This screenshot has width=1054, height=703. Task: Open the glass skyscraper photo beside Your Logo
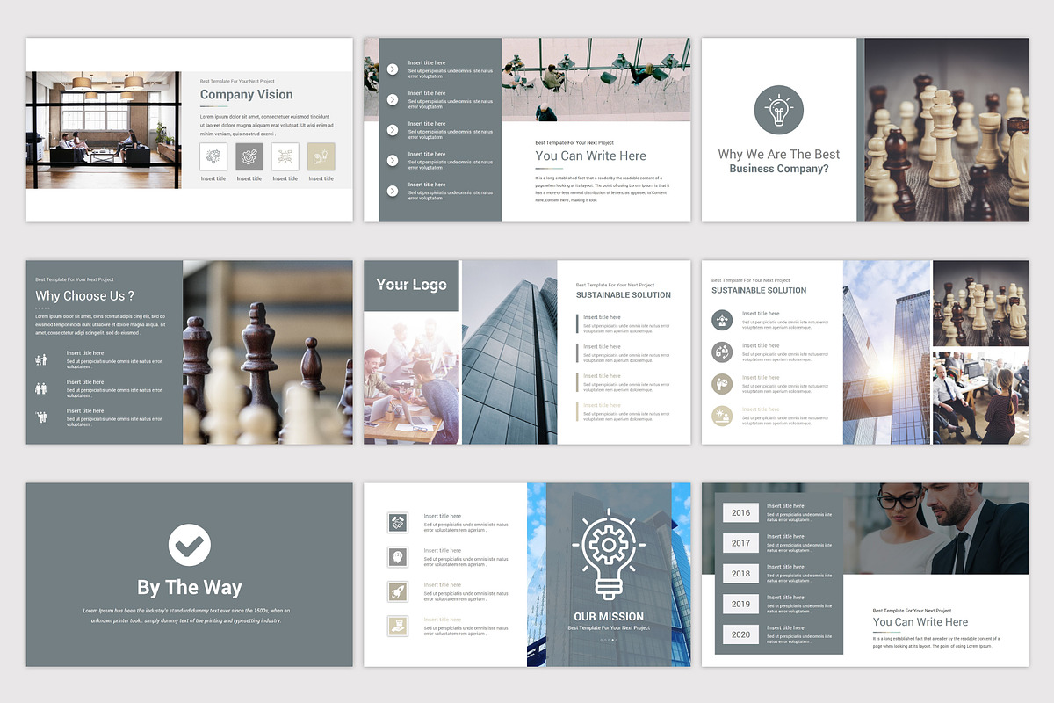(x=509, y=351)
